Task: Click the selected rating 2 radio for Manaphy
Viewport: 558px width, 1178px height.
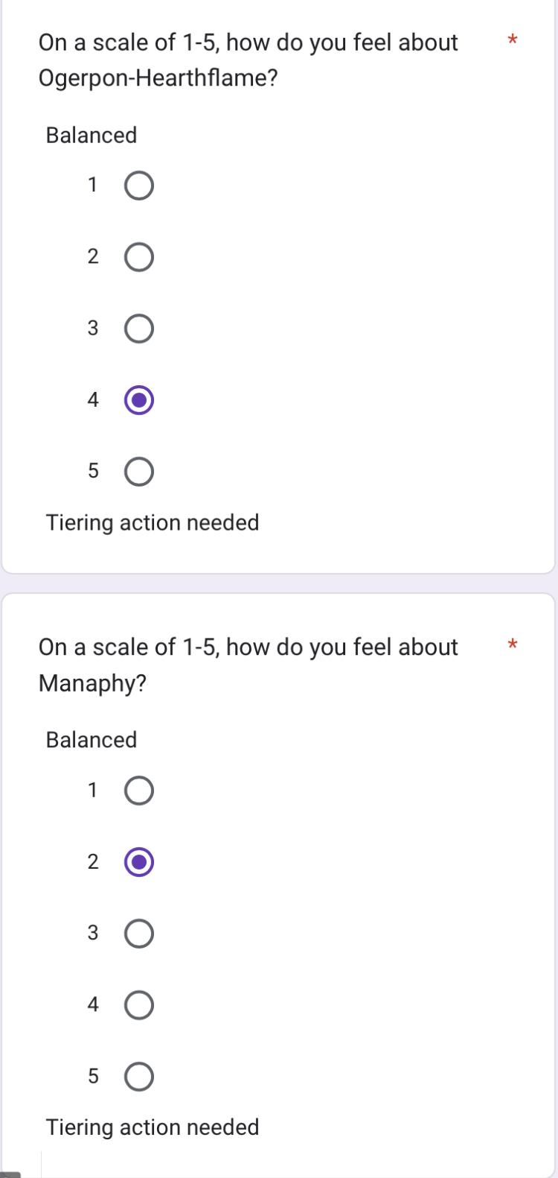Action: pos(139,862)
